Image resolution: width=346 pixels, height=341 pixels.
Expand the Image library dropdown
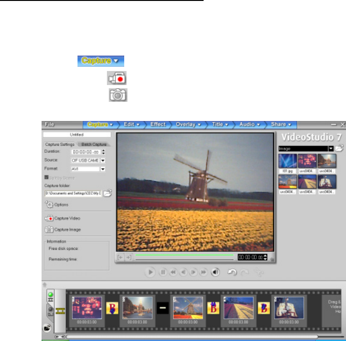(331, 149)
